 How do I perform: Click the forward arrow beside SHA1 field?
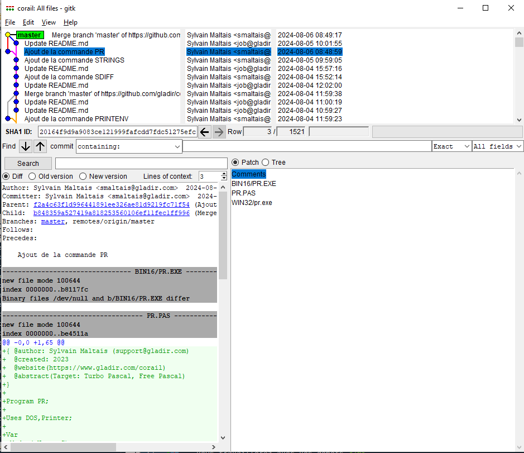click(x=219, y=132)
